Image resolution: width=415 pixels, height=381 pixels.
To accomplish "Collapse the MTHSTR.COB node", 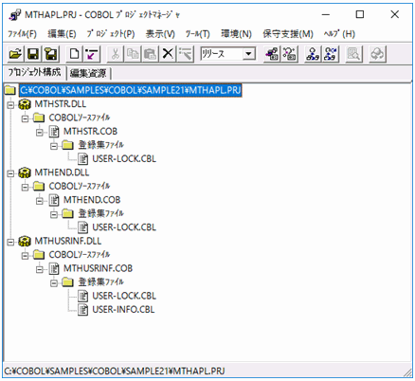I will click(x=40, y=132).
